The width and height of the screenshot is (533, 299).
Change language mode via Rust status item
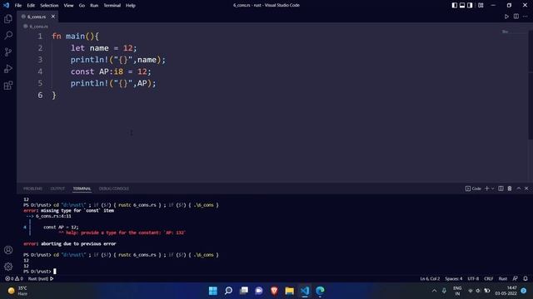tap(503, 279)
